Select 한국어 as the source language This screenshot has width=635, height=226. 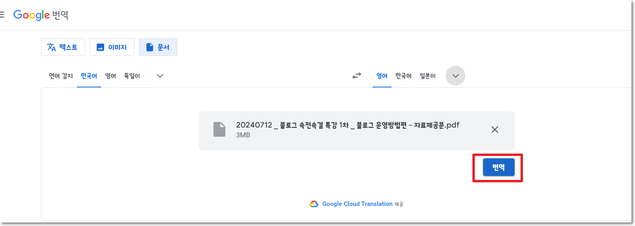tap(89, 76)
